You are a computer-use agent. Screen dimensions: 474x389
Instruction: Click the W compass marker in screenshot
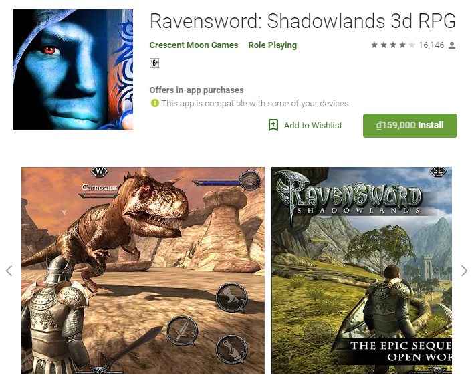click(x=100, y=172)
